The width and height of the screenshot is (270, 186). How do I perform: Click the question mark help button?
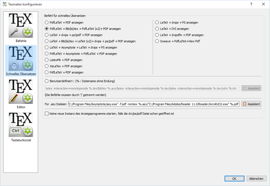point(251,4)
